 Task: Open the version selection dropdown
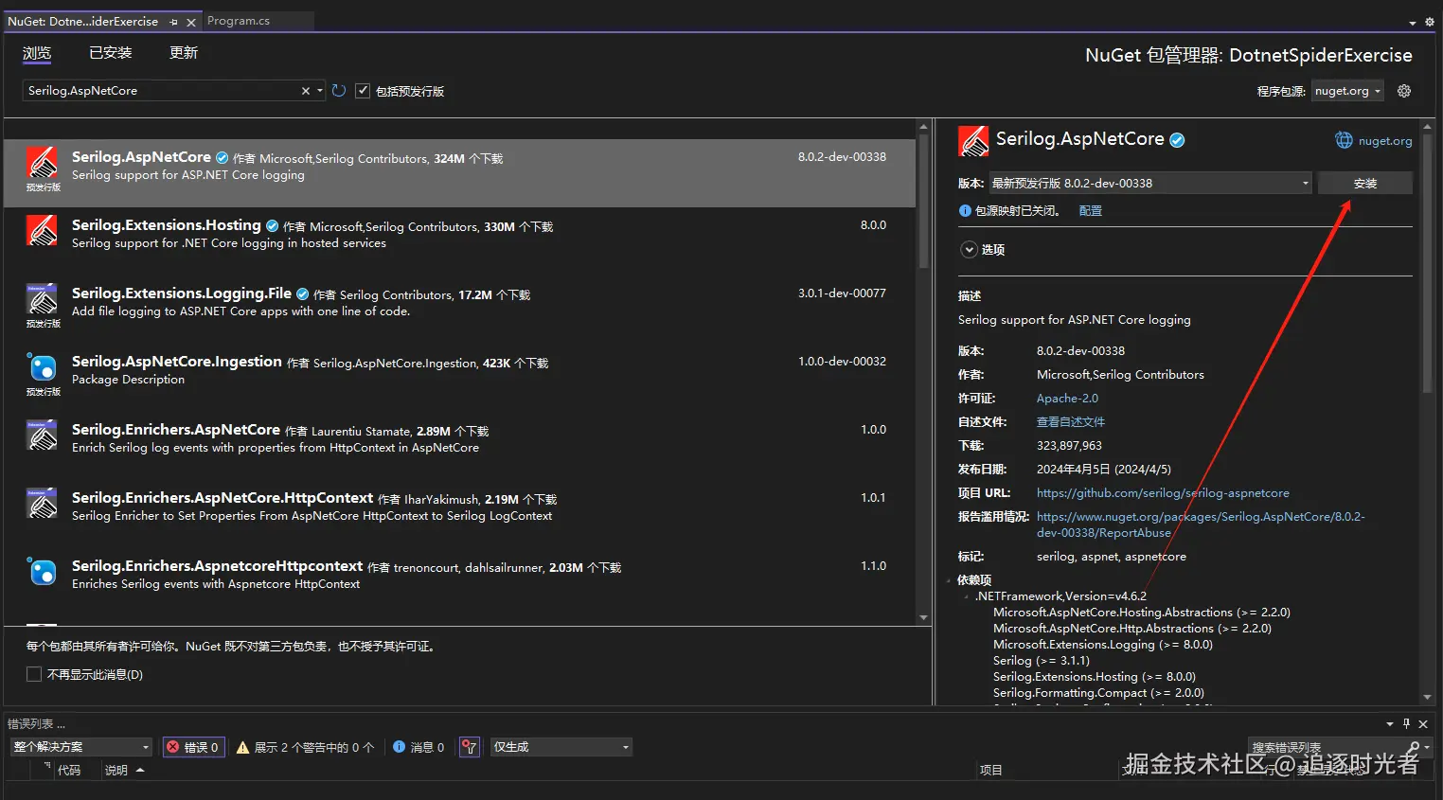click(x=1150, y=184)
